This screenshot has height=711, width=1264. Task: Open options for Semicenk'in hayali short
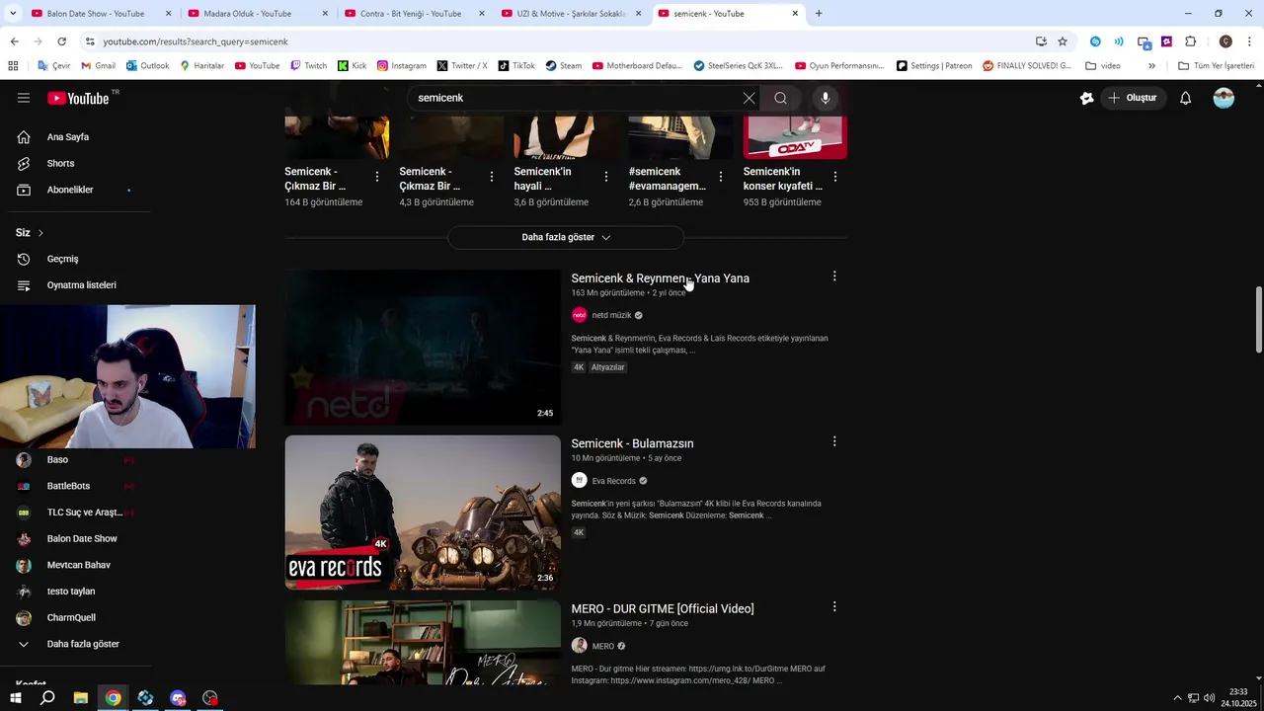[x=606, y=177]
